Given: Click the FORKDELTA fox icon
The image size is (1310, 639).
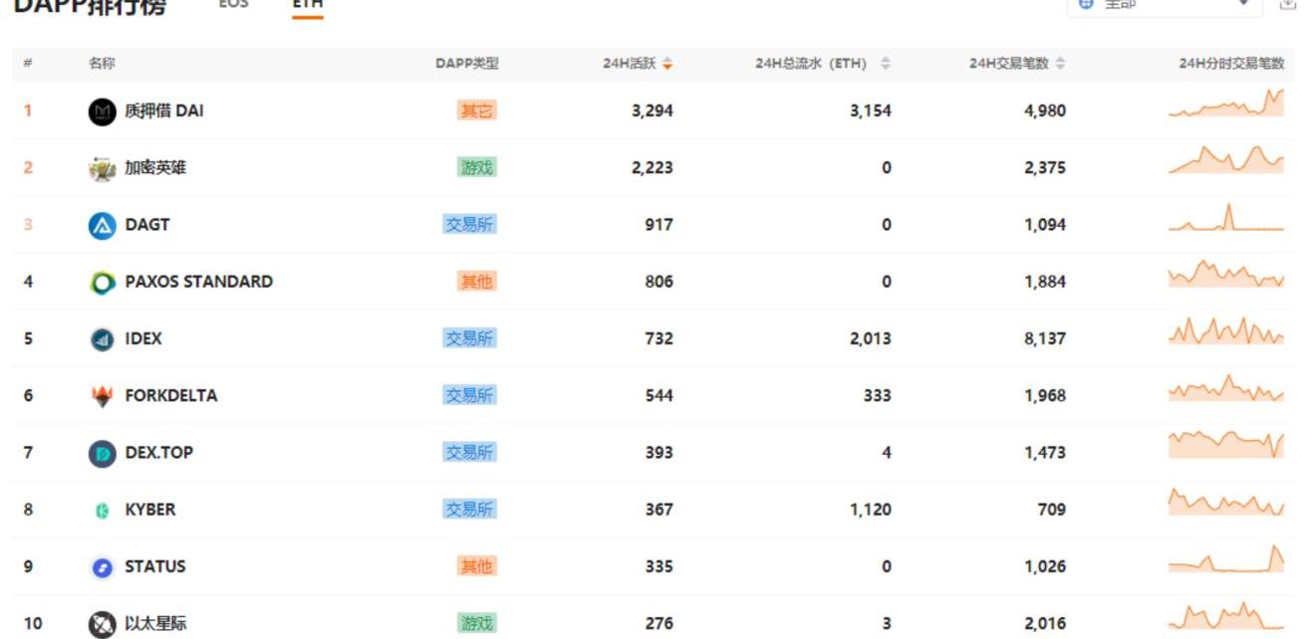Looking at the screenshot, I should tap(103, 396).
